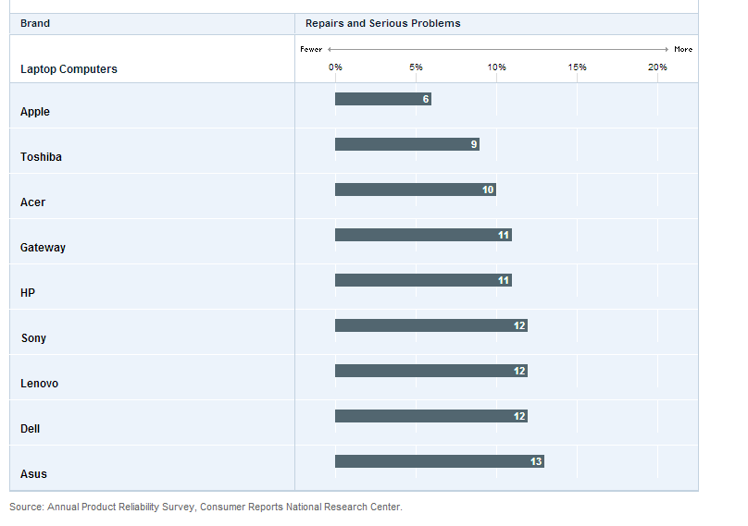Image resolution: width=748 pixels, height=526 pixels.
Task: Click the Acer bar showing 10
Action: coord(415,190)
